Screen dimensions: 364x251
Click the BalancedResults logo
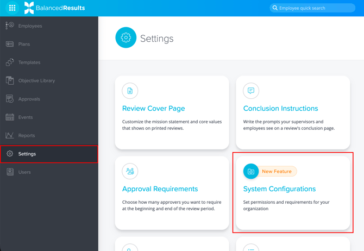pos(55,8)
